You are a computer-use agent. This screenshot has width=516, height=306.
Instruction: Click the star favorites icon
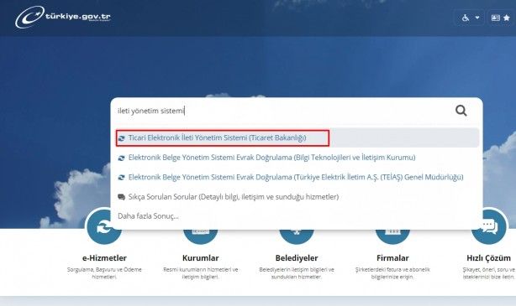tap(507, 18)
